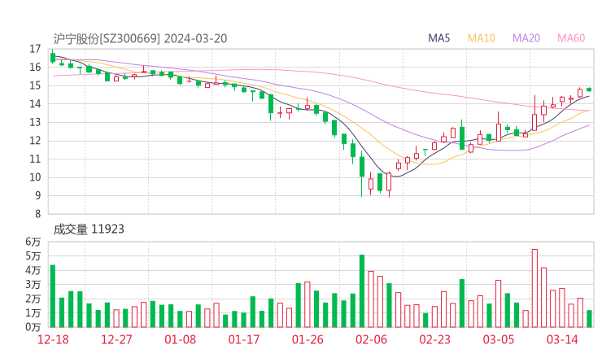The image size is (602, 358).
Task: Click the 02-06 date axis label
Action: (x=371, y=339)
